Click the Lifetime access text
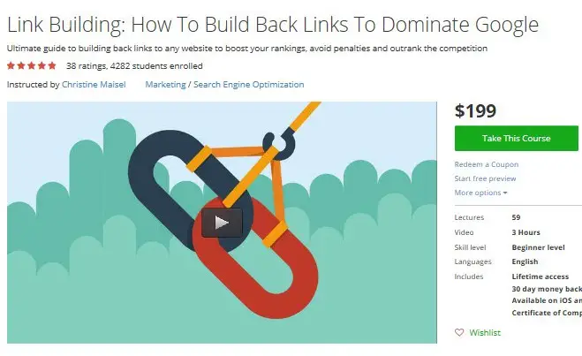 [540, 276]
